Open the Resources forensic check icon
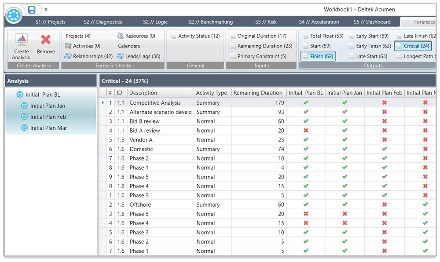440x262 pixels. (x=134, y=36)
